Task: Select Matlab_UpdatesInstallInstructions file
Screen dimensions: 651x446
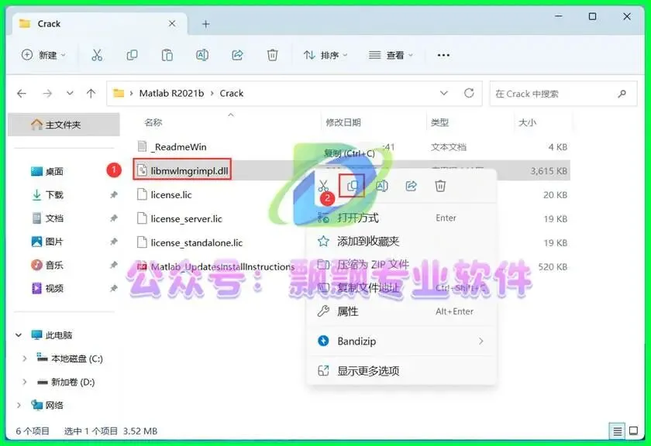Action: click(x=215, y=267)
